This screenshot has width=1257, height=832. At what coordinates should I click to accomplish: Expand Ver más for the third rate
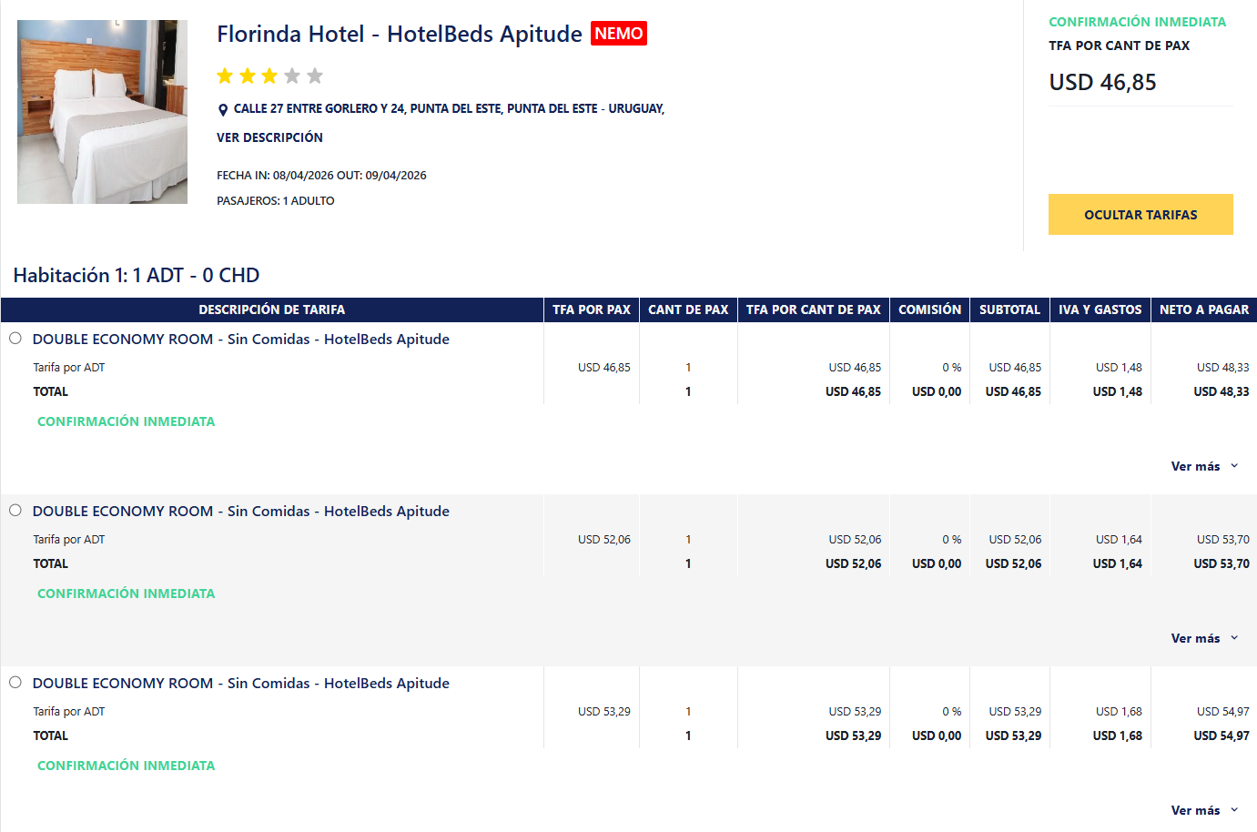pos(1203,810)
